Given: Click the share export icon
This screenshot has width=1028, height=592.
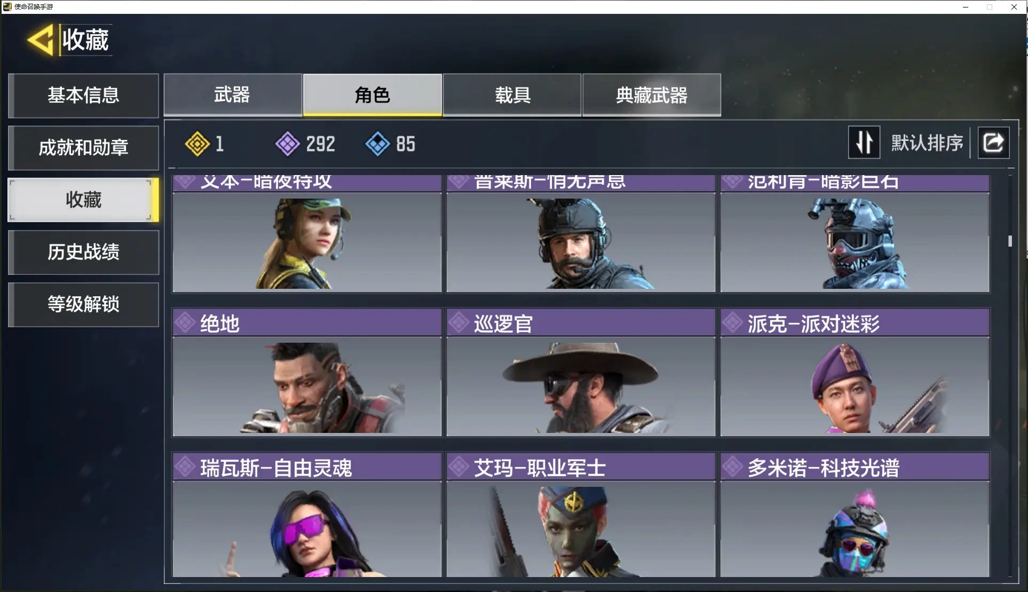Looking at the screenshot, I should 993,143.
